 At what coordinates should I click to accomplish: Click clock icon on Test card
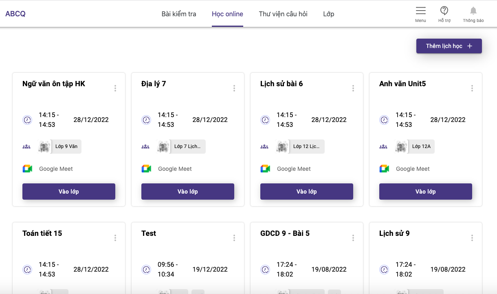coord(146,270)
